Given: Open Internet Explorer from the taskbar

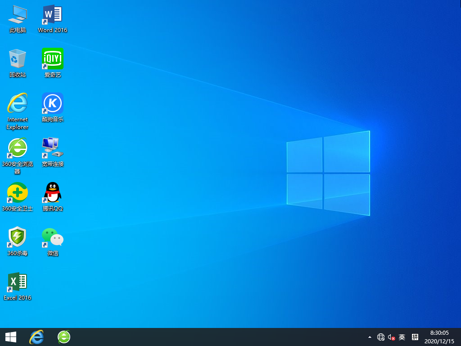Looking at the screenshot, I should click(36, 337).
